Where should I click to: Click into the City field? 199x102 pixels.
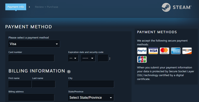(x=91, y=84)
